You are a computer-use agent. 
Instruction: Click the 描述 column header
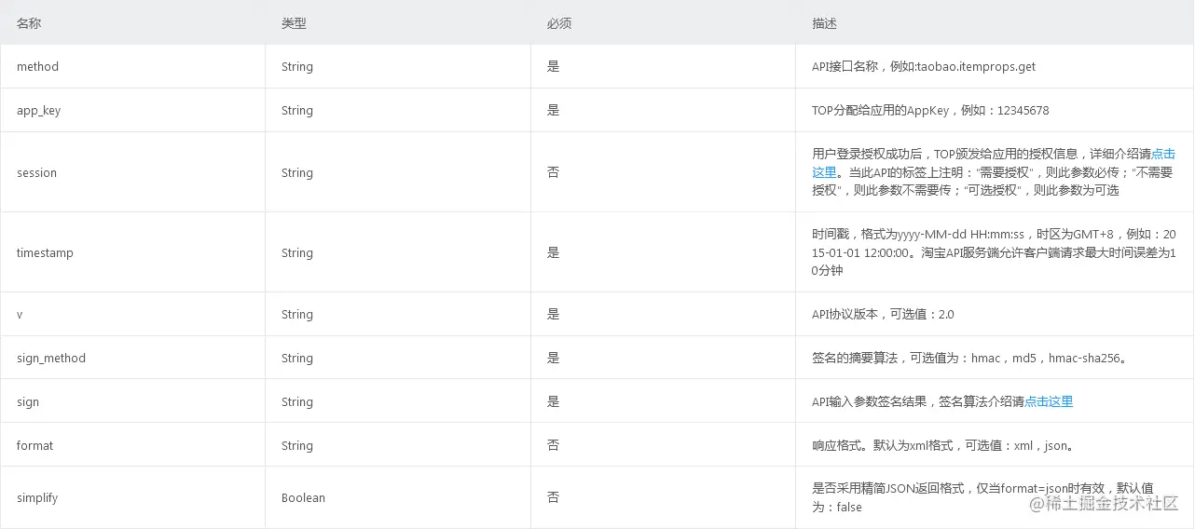pos(824,23)
